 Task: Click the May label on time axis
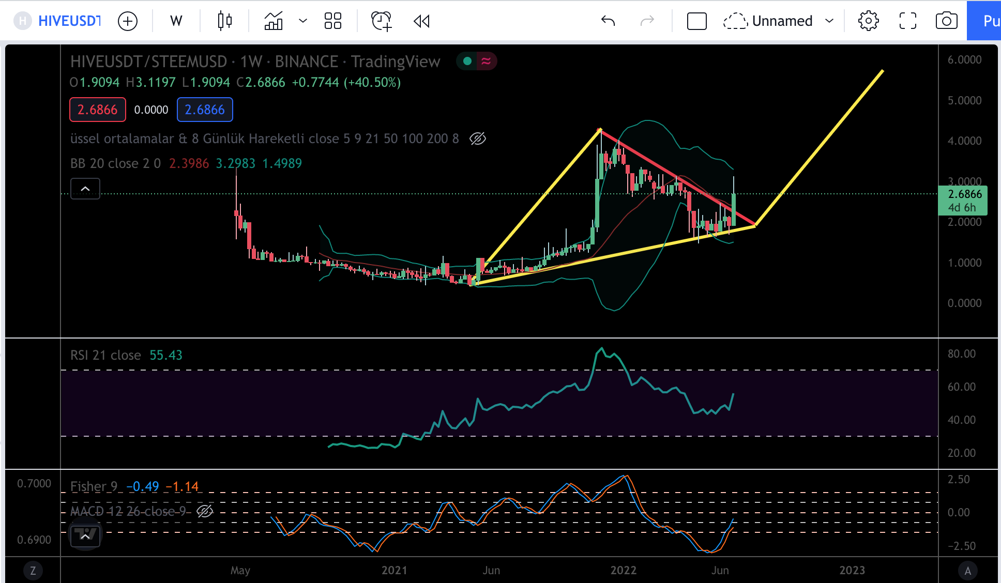tap(240, 571)
